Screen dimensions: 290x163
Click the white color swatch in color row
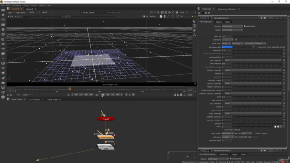(x=275, y=127)
